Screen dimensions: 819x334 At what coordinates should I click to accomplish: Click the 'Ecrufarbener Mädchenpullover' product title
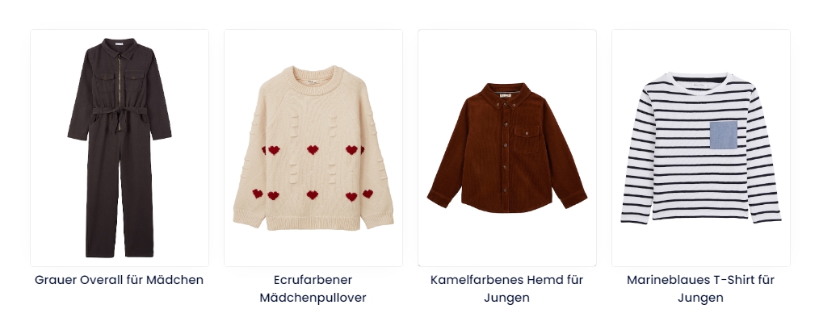pyautogui.click(x=313, y=289)
